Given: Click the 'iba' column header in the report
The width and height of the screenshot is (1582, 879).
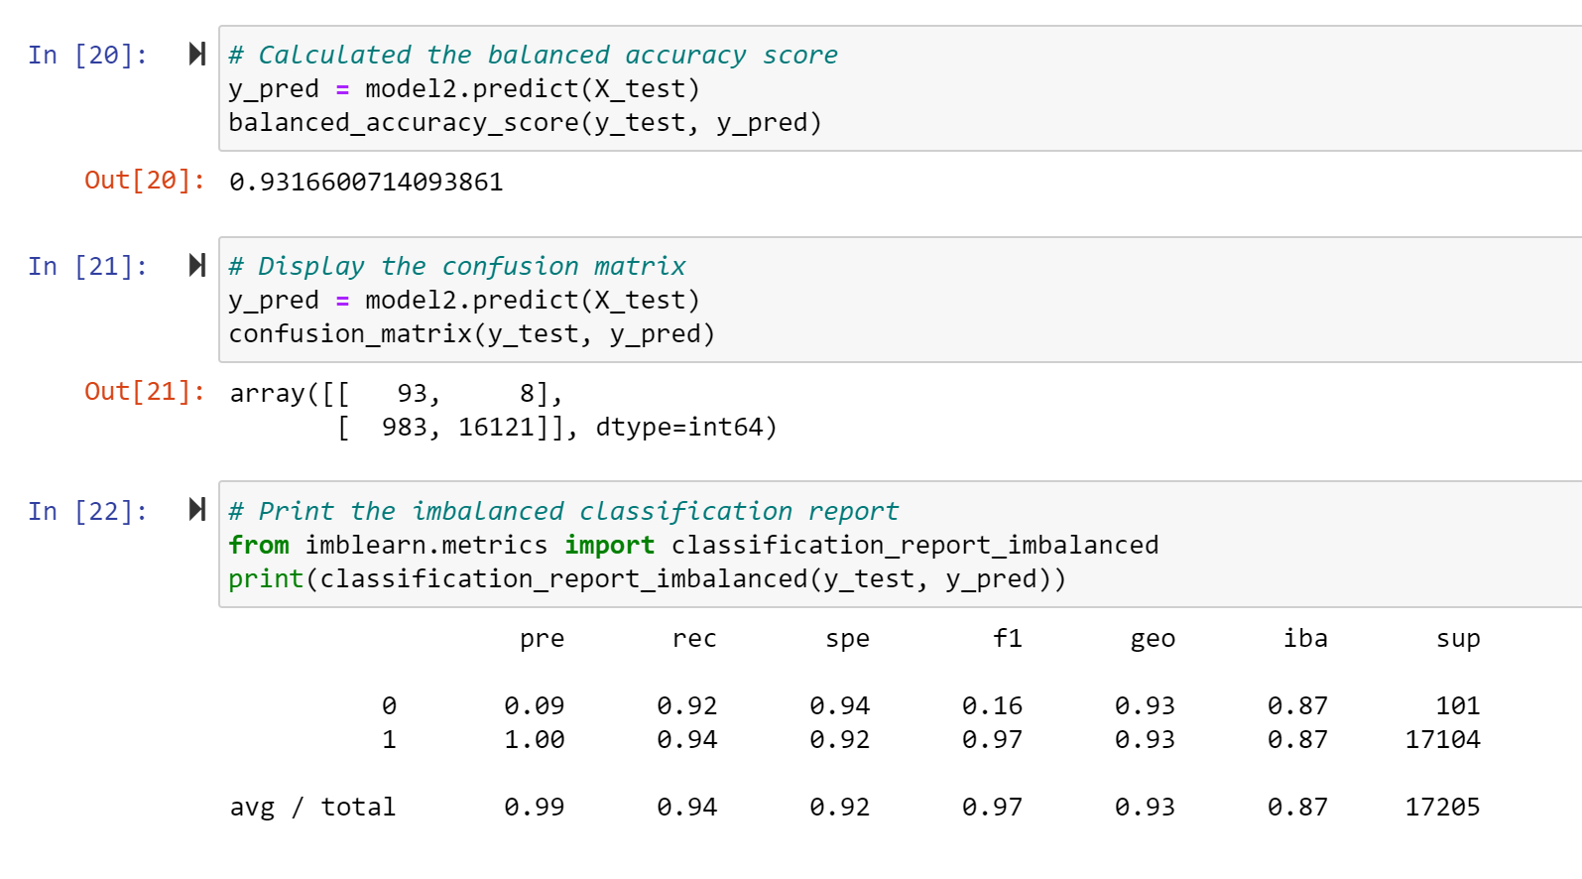Looking at the screenshot, I should (x=1305, y=638).
